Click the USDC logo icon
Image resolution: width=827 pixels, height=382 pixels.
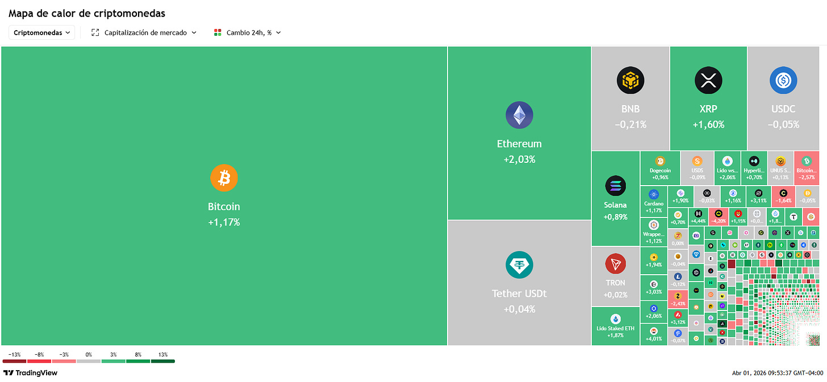click(783, 81)
